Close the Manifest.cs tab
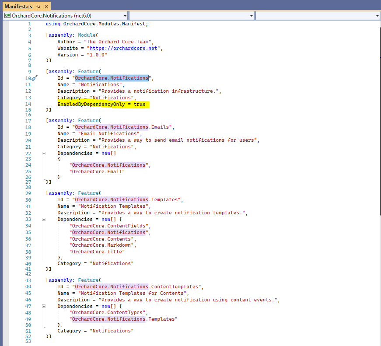Viewport: 381px width, 346px height. [x=46, y=7]
